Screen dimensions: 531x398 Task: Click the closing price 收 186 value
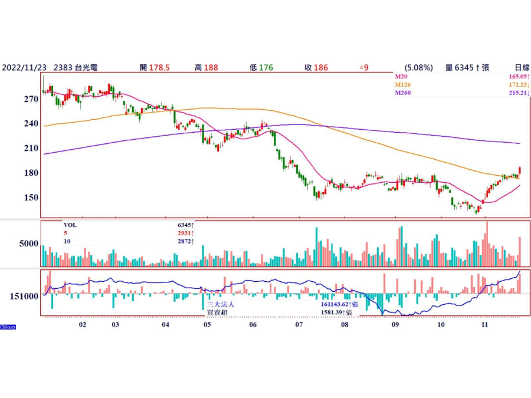316,68
